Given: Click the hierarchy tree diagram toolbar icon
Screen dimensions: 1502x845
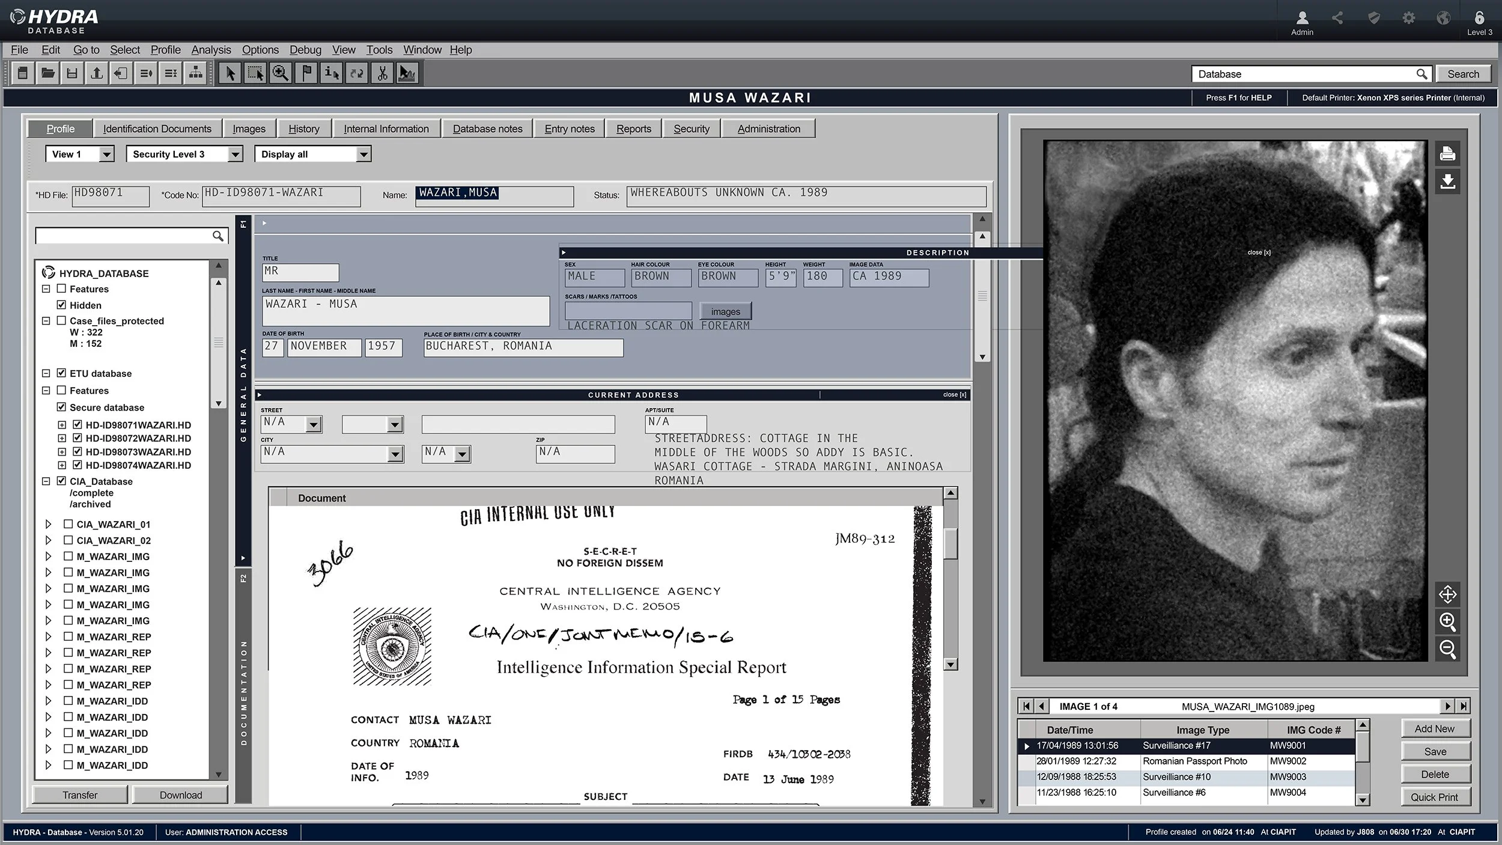Looking at the screenshot, I should coord(196,73).
